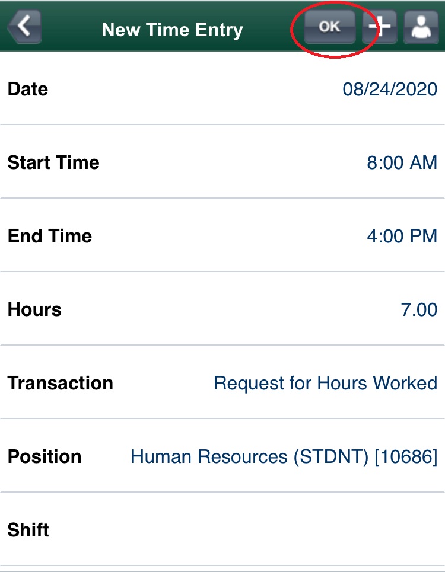Image resolution: width=445 pixels, height=572 pixels.
Task: Edit the 7.00 hours value
Action: (419, 310)
